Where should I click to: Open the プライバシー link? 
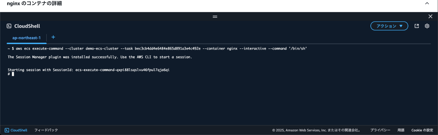coord(380,130)
